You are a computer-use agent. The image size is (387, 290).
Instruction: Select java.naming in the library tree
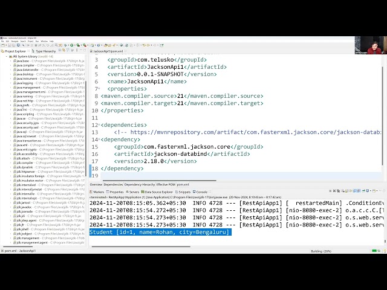25,97
